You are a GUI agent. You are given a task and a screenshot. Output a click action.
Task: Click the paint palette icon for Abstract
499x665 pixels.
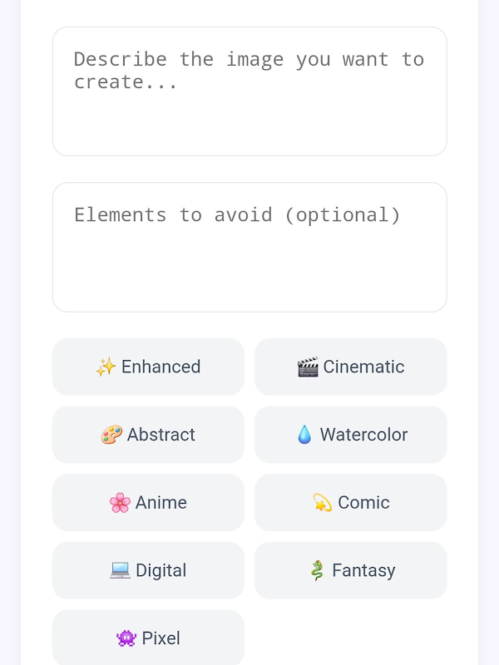click(111, 435)
